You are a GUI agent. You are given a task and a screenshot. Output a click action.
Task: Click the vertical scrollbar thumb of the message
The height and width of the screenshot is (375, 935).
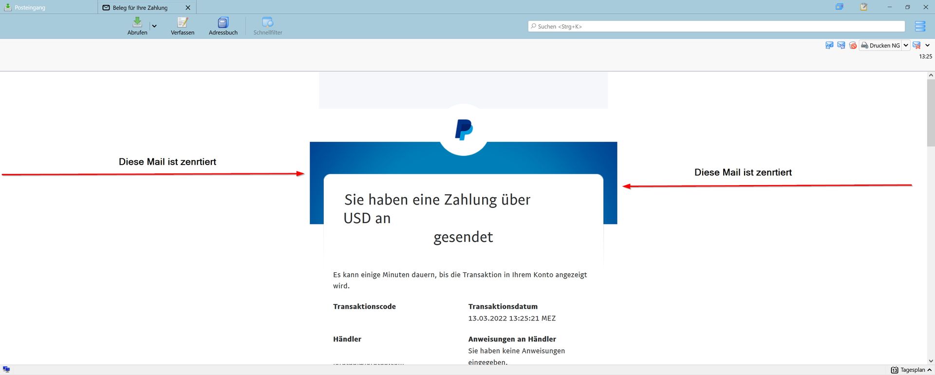point(931,112)
